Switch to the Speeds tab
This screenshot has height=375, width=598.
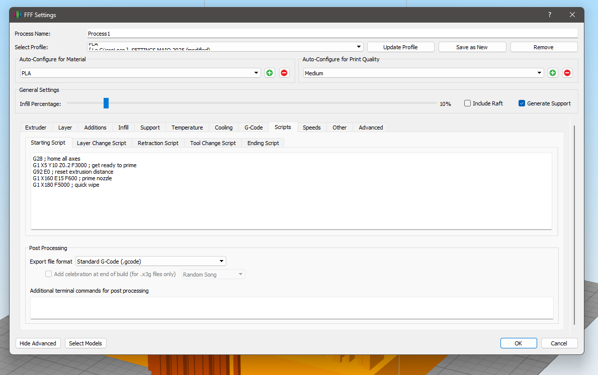[312, 128]
